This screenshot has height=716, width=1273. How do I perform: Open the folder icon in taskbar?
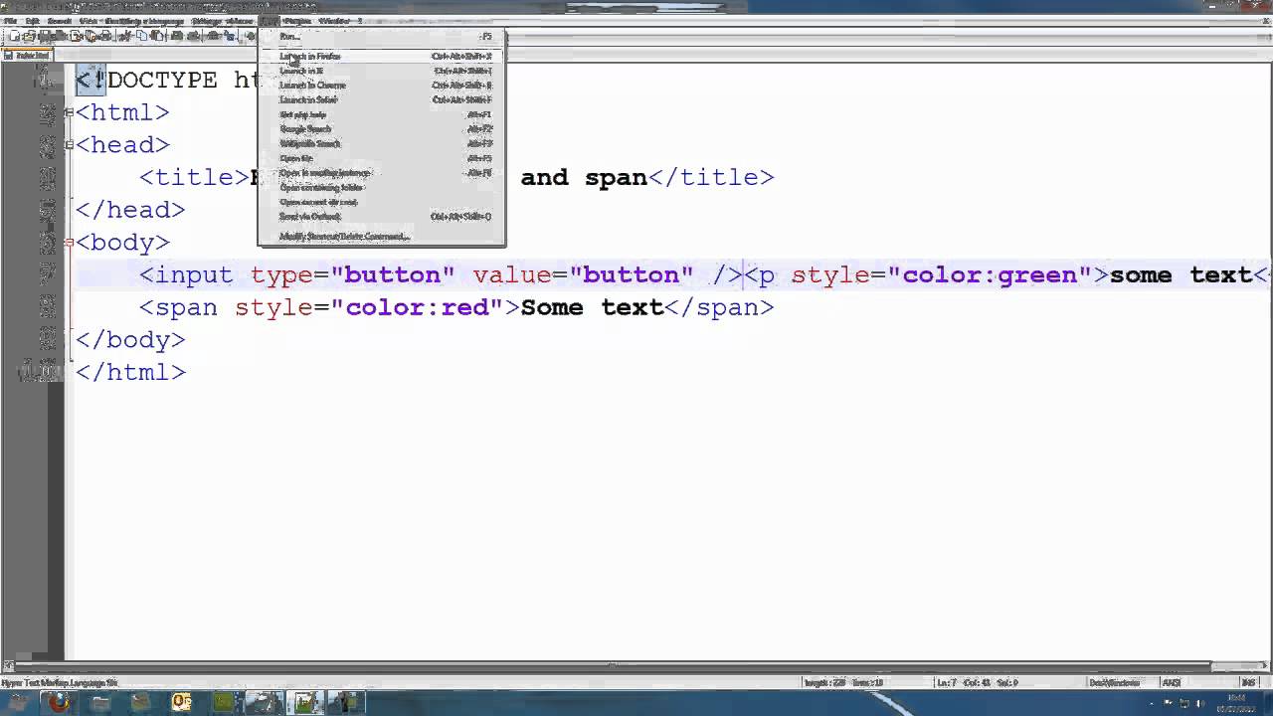pos(100,703)
